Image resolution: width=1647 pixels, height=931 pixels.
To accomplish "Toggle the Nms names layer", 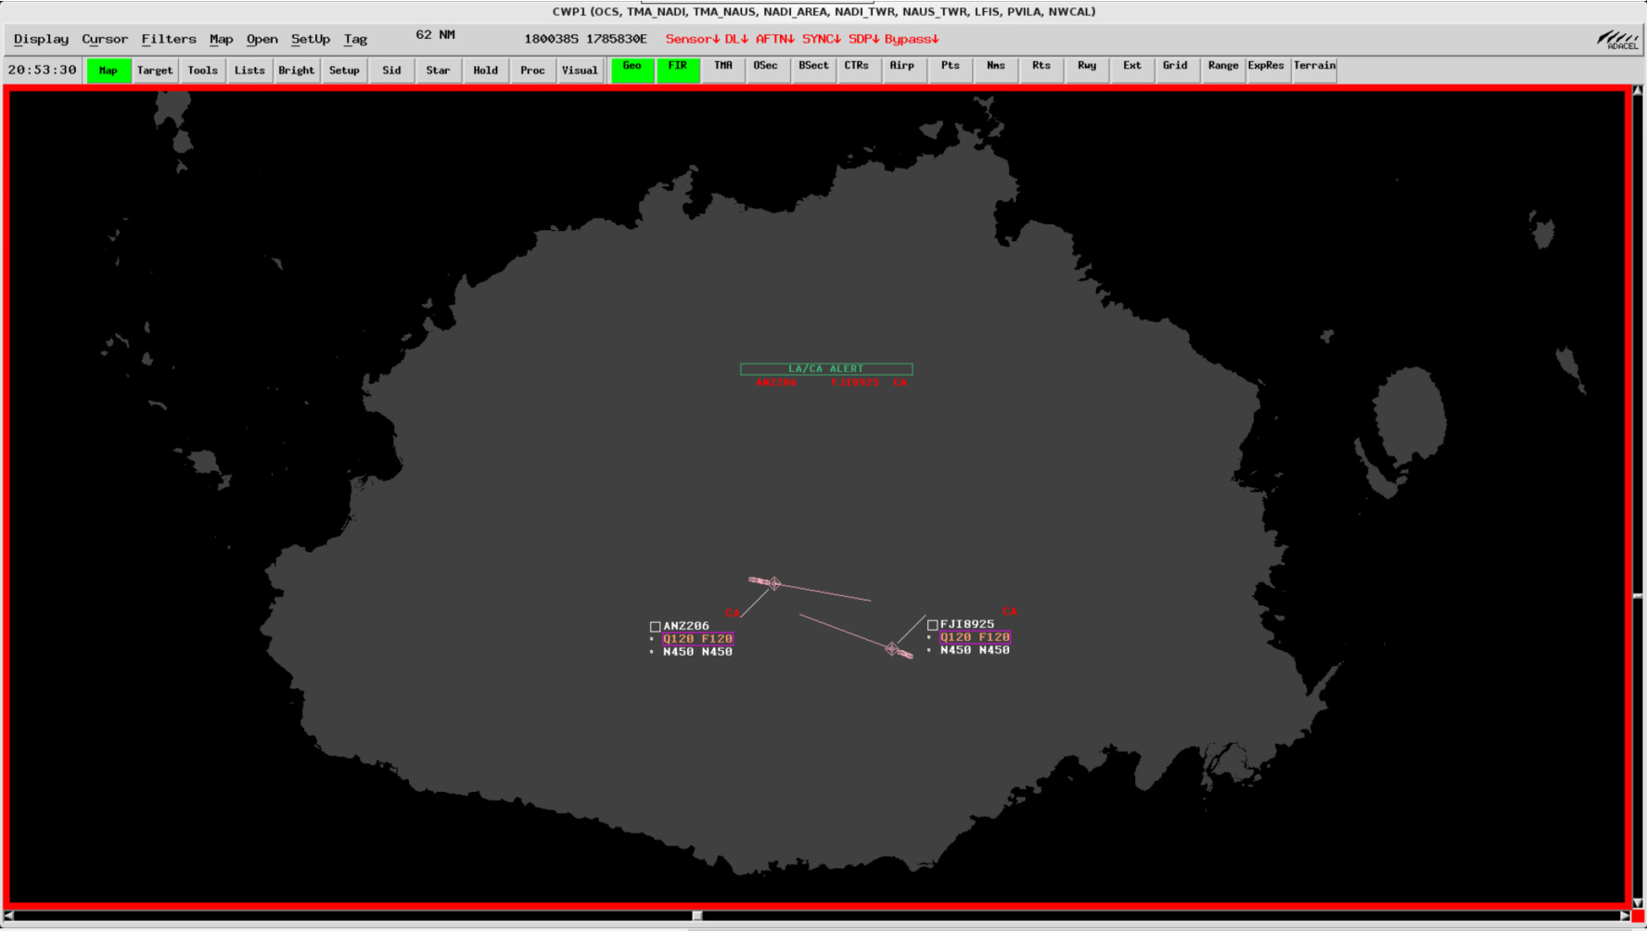I will 996,70.
